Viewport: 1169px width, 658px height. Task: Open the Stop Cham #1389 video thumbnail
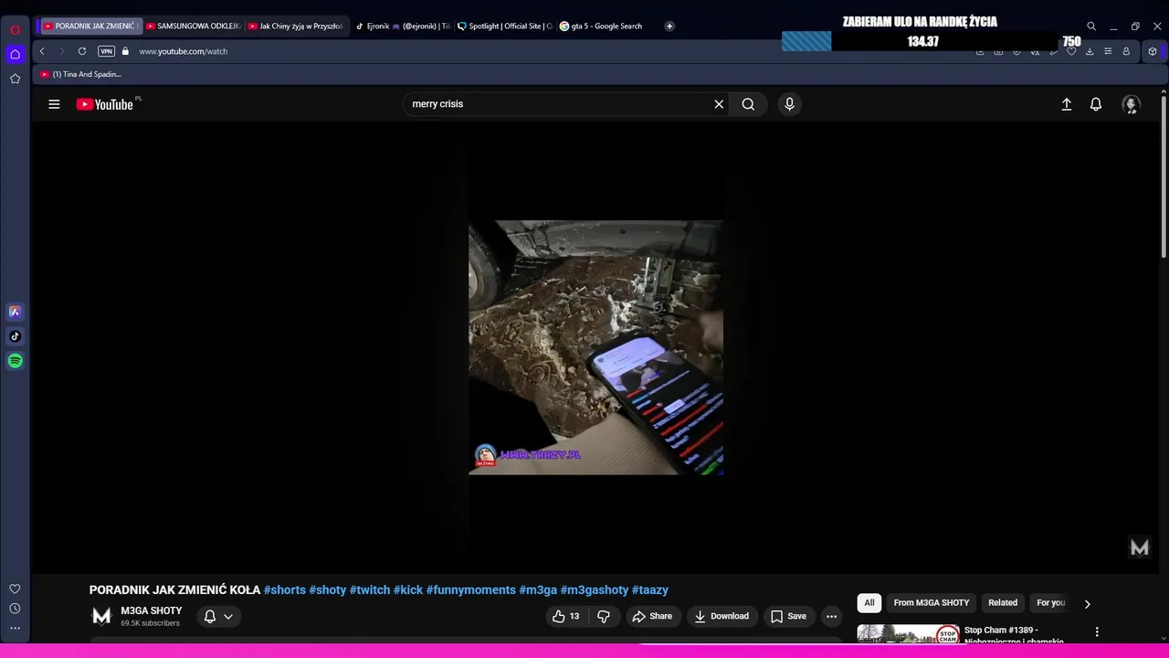click(x=908, y=633)
